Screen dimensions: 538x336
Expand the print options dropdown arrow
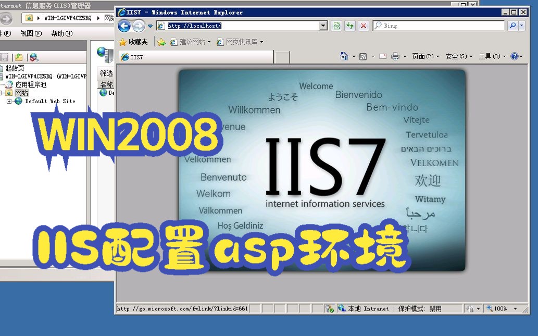coord(405,56)
